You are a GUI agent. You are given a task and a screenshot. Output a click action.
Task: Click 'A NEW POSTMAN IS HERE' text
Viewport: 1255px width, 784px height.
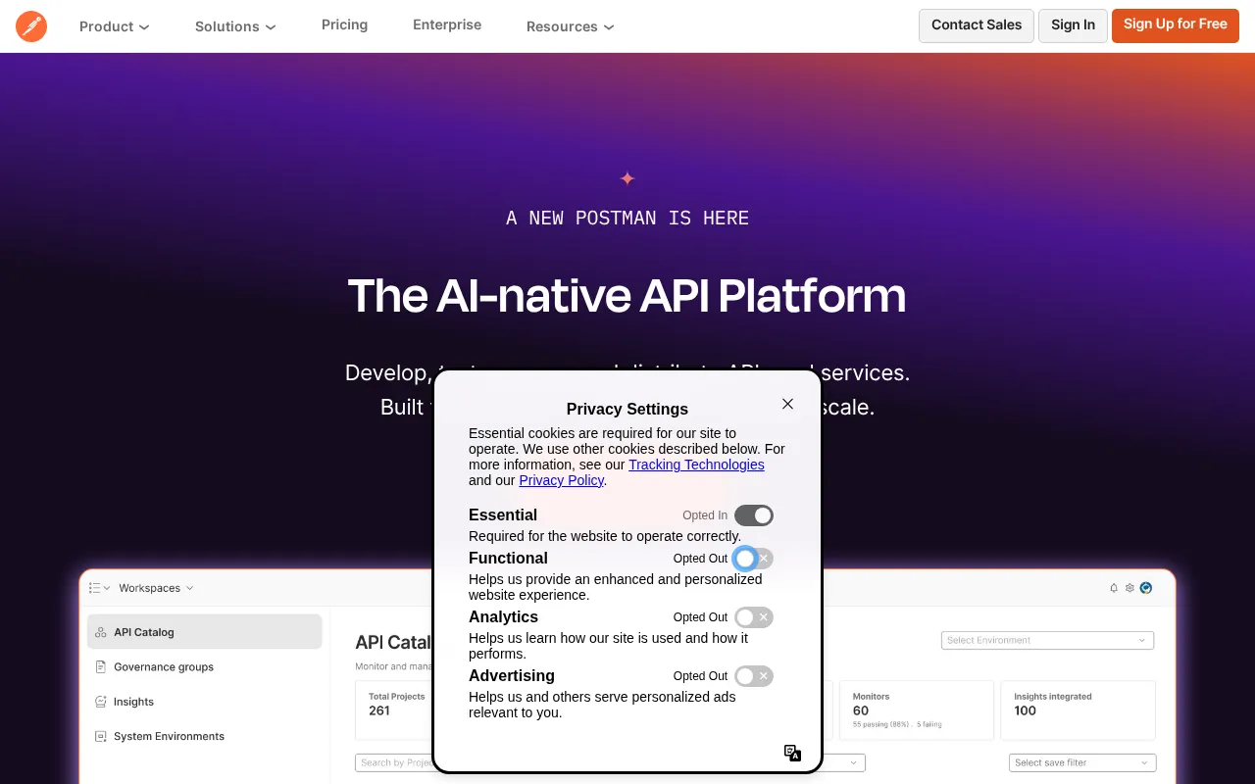click(x=627, y=218)
